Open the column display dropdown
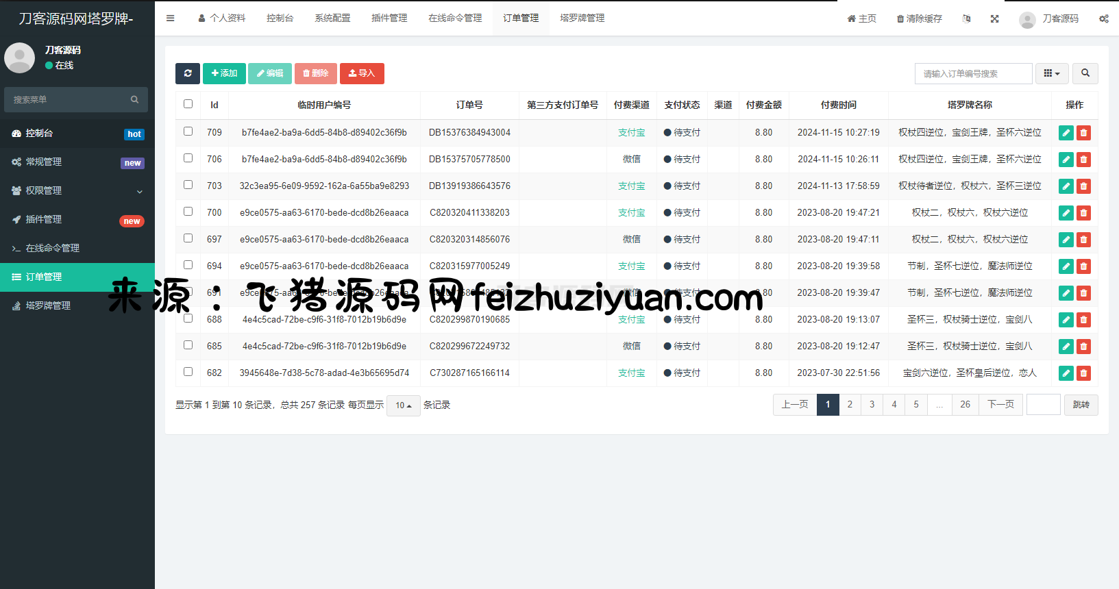The height and width of the screenshot is (589, 1119). click(1051, 73)
